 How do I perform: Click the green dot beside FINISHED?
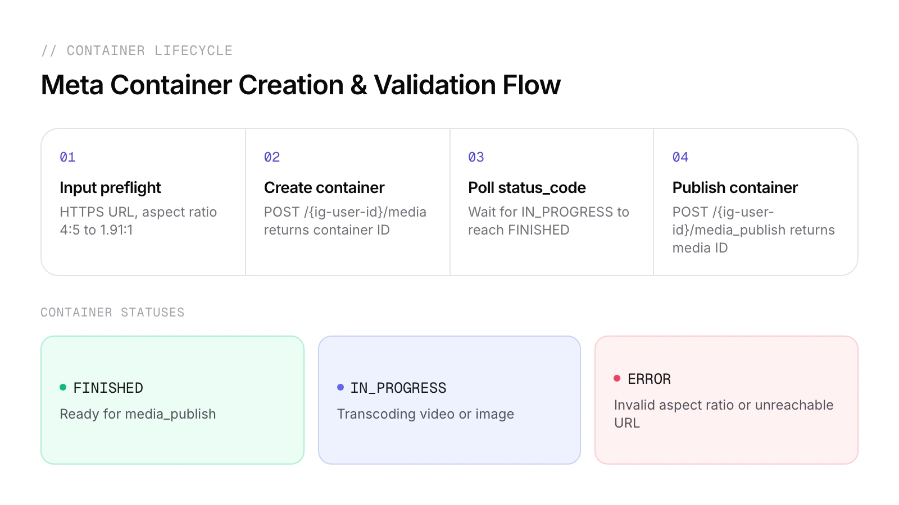(x=63, y=387)
